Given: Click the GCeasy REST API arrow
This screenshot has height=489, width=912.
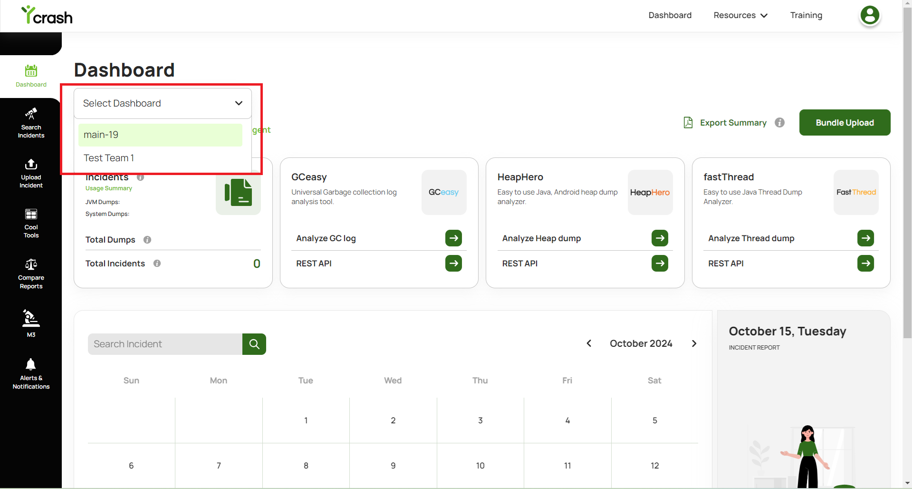Looking at the screenshot, I should tap(453, 263).
